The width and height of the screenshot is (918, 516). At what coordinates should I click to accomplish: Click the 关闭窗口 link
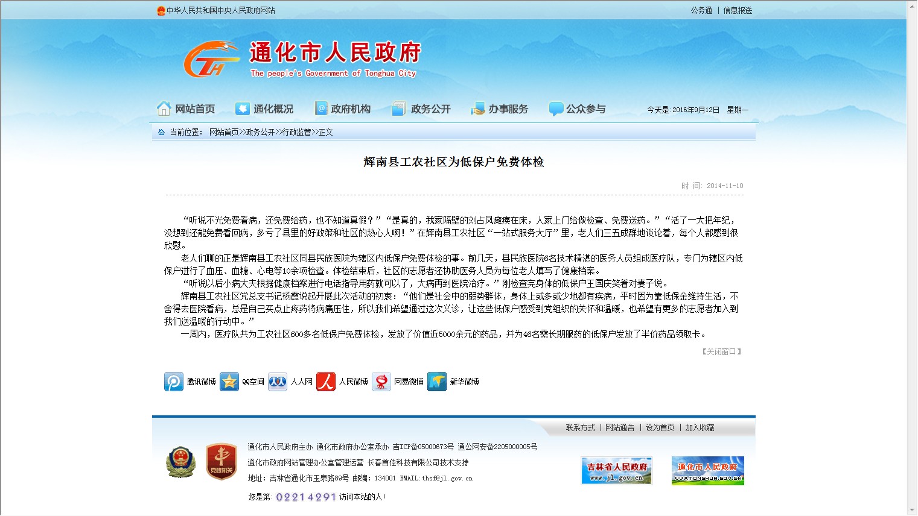pos(721,351)
